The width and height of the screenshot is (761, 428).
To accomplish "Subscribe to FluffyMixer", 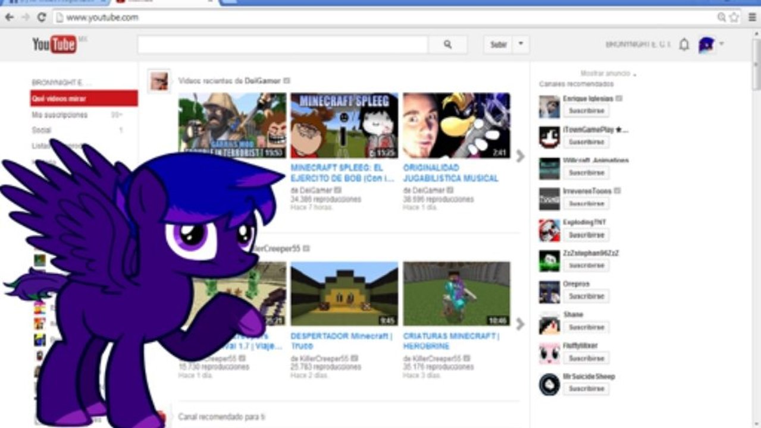I will pos(586,358).
